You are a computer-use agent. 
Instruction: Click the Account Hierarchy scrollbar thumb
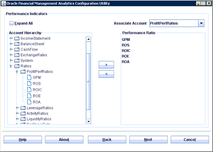[89, 82]
